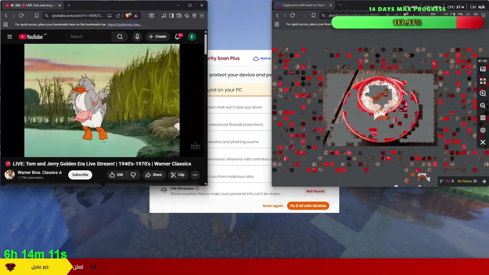Like the Tom and Jerry live stream
Viewport: 489px width, 275px height.
pos(116,175)
